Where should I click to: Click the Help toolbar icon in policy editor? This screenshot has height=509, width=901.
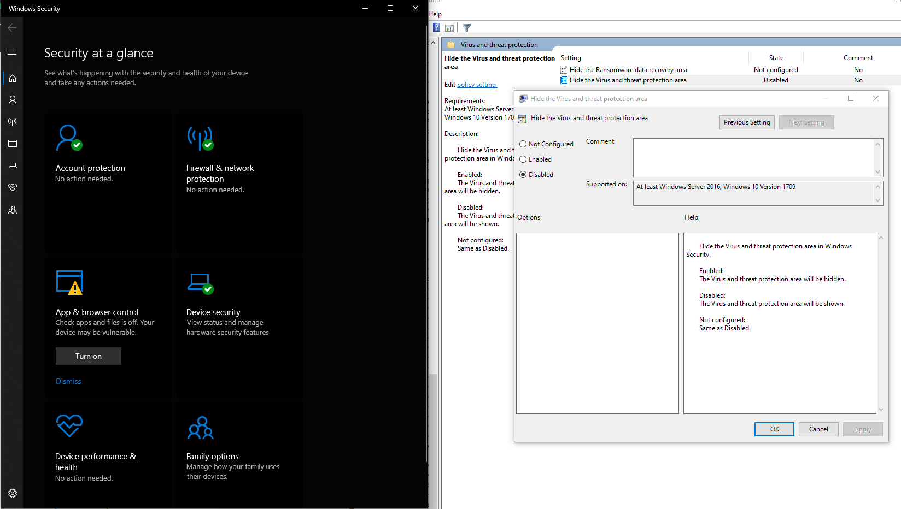pyautogui.click(x=436, y=27)
